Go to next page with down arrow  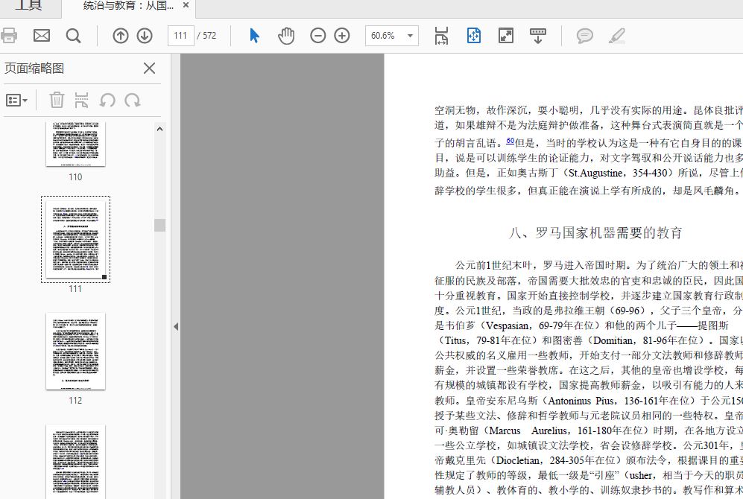tap(145, 36)
